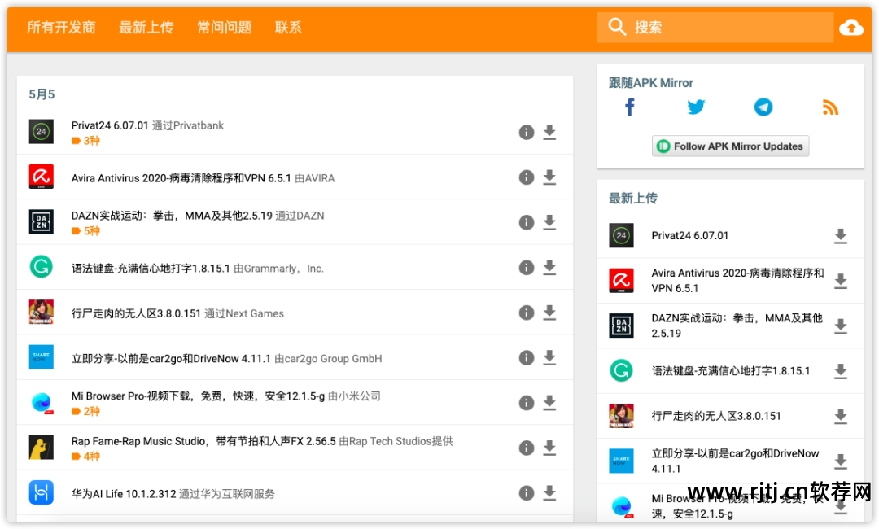Open the Rap Fame-Rap Music Studio title link
879x529 pixels.
click(x=203, y=442)
